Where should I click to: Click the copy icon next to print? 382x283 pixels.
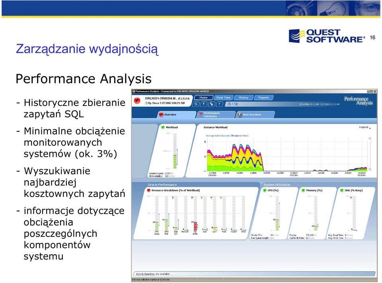[236, 104]
